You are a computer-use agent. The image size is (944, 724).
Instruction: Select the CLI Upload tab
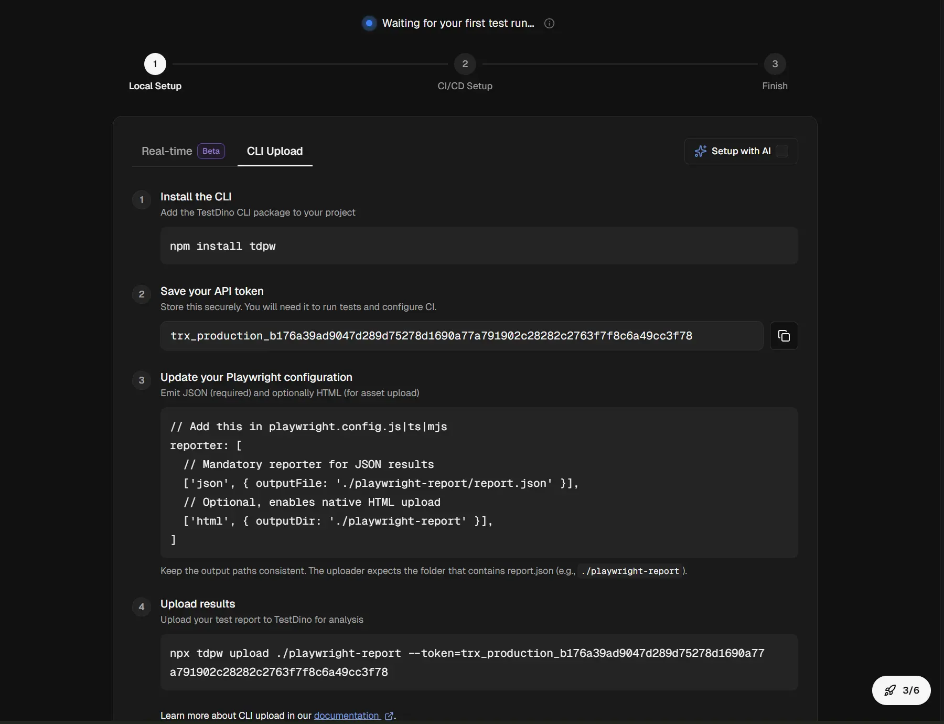(x=275, y=151)
